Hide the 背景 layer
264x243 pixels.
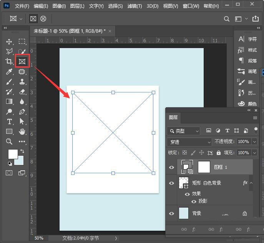click(172, 213)
